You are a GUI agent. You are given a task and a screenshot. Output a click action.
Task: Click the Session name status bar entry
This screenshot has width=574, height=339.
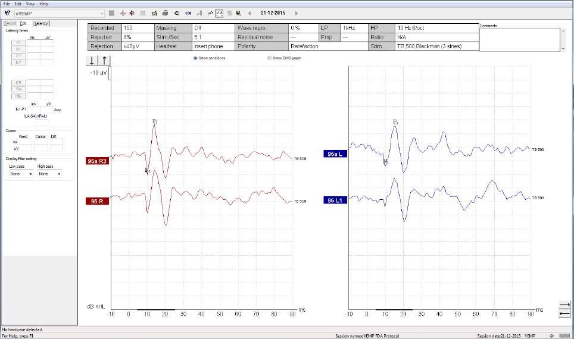pyautogui.click(x=367, y=335)
